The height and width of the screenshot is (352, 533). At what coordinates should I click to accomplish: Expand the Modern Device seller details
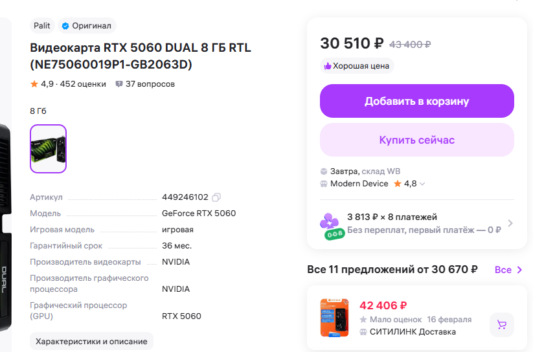coord(422,184)
